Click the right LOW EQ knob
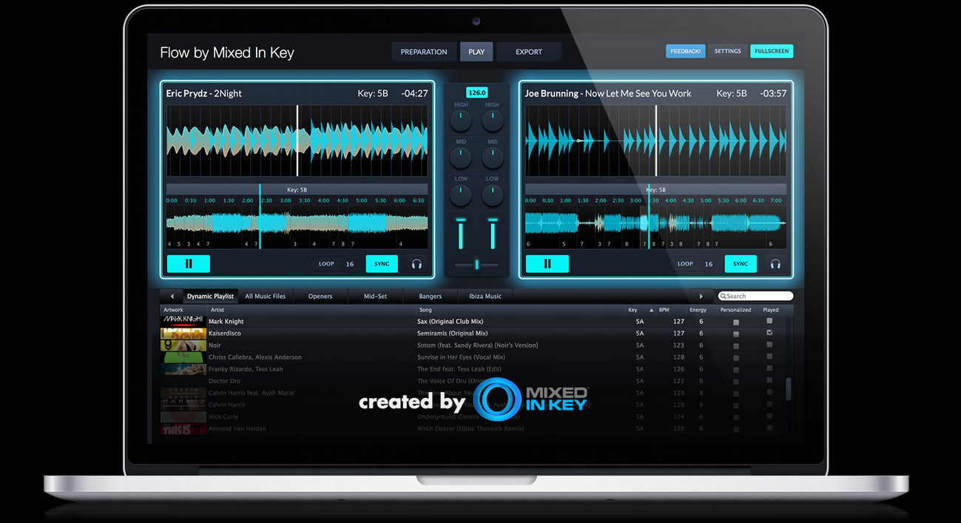The width and height of the screenshot is (961, 523). [493, 195]
